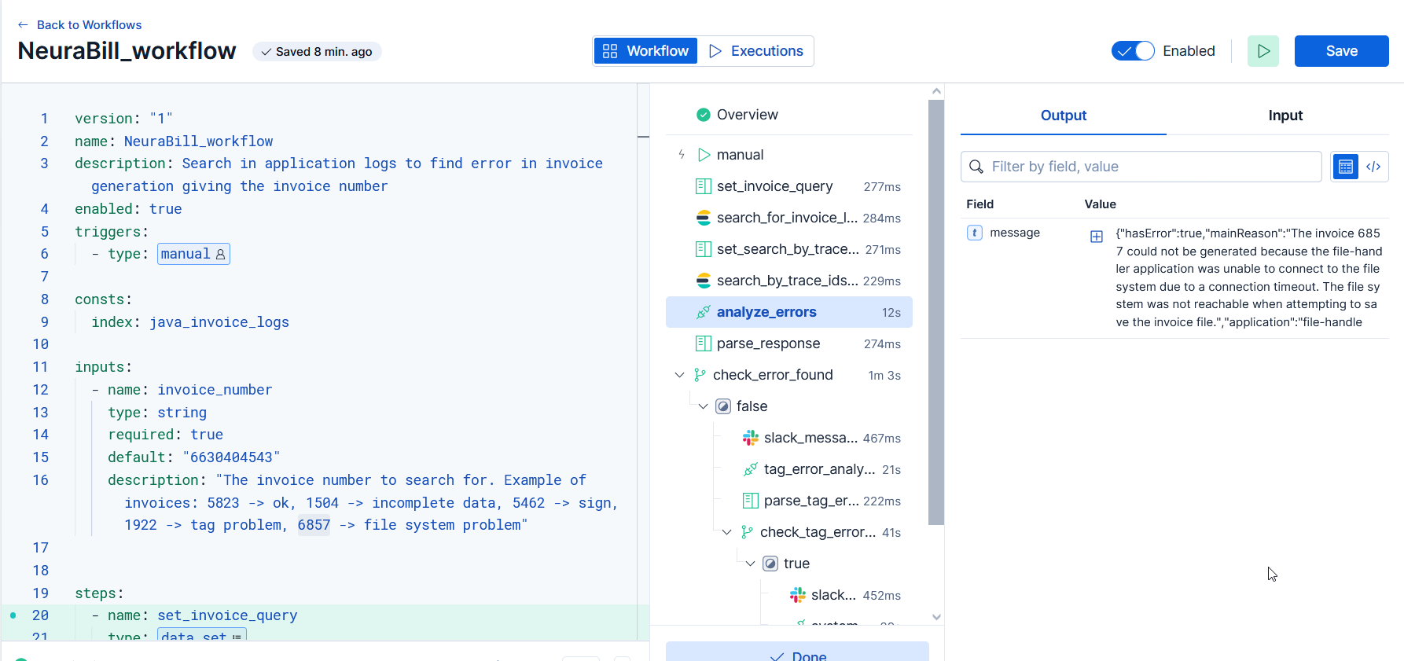Screen dimensions: 1404x661
Task: Click the slack_messa... 467ms row
Action: click(x=821, y=438)
